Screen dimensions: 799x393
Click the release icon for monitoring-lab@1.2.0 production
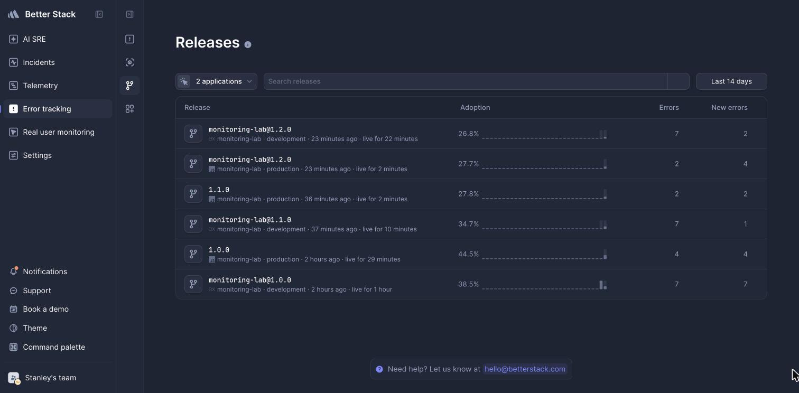click(x=193, y=164)
